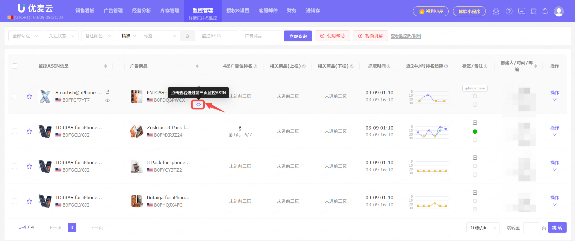Open the user avatar profile icon
The width and height of the screenshot is (575, 241).
click(x=559, y=11)
